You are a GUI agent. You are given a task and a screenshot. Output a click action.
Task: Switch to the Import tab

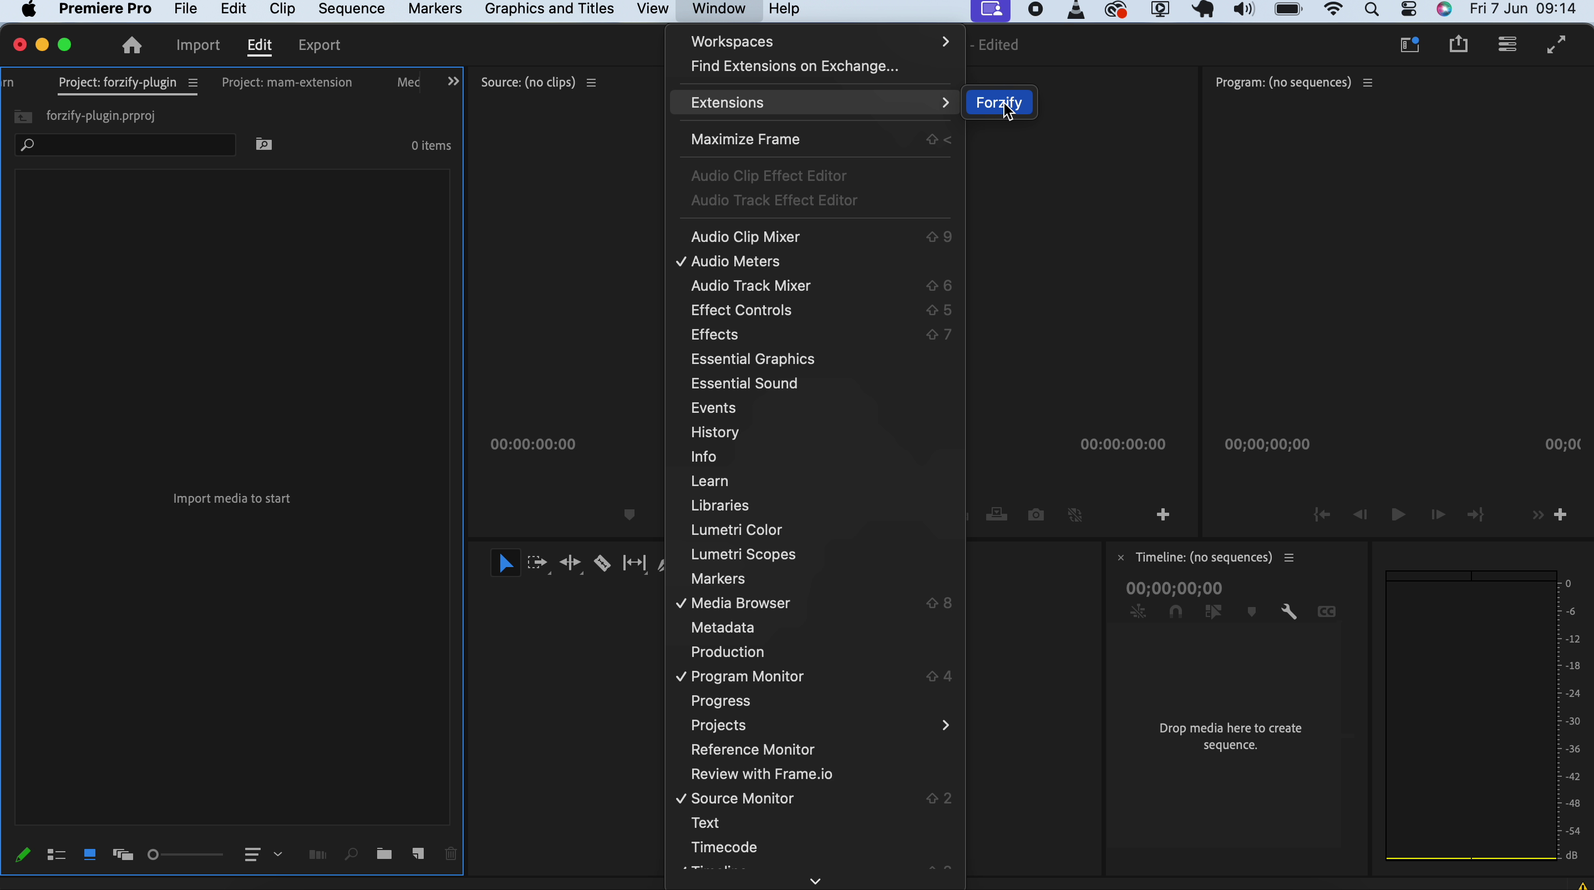[x=197, y=44]
